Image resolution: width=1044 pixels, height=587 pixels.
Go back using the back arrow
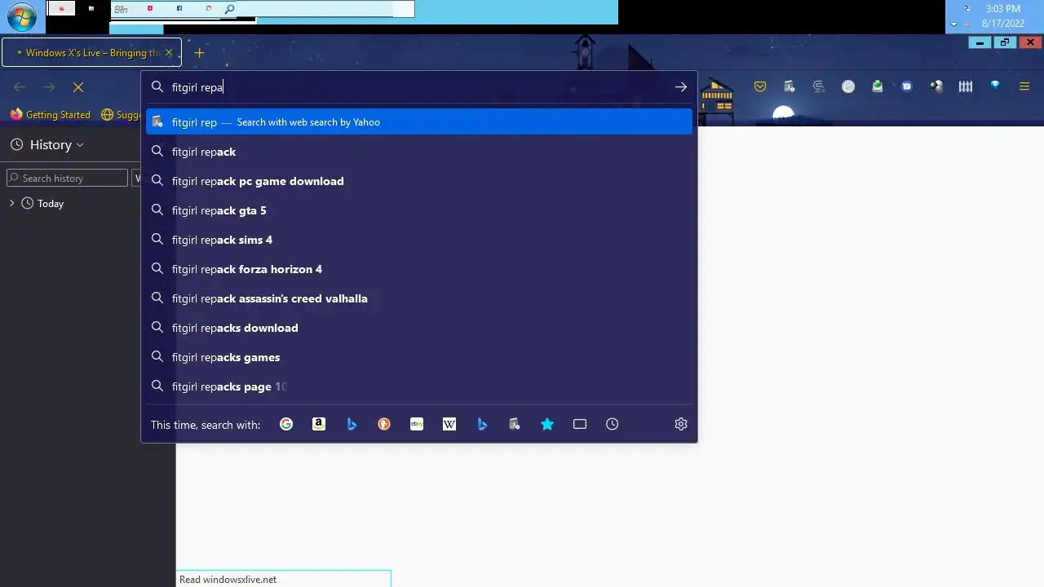pos(20,87)
